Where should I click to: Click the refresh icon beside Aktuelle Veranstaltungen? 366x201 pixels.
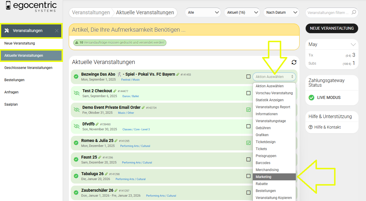294,62
